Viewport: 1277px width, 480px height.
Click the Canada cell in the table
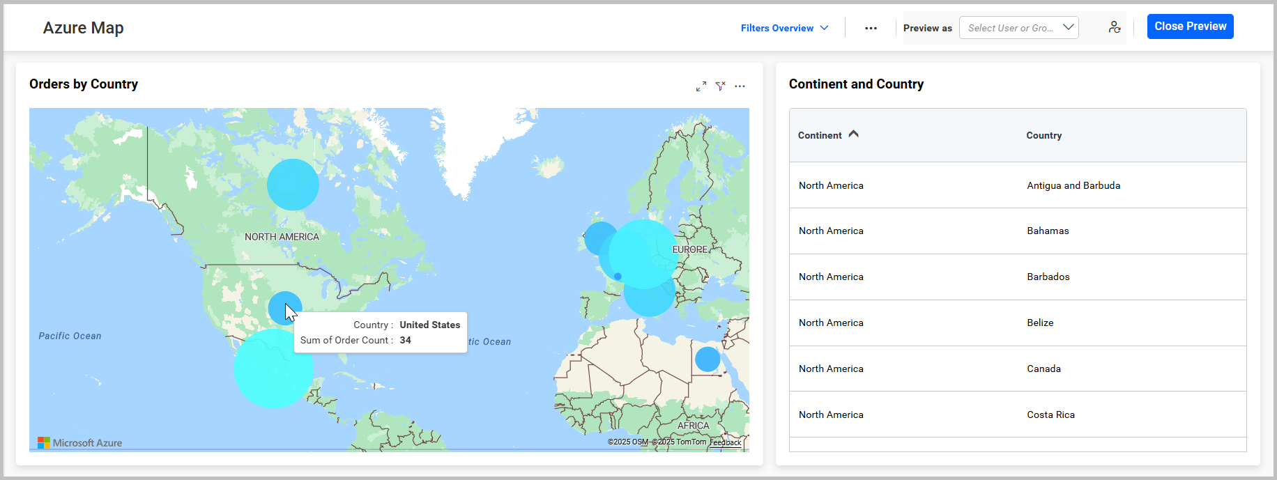(1043, 369)
